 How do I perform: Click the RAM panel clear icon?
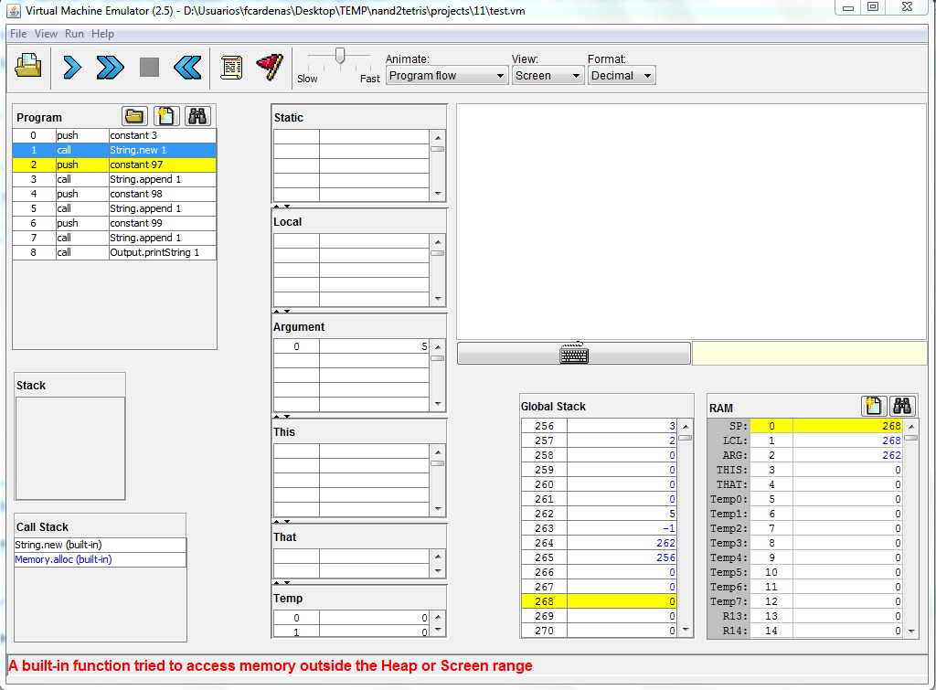click(x=873, y=407)
